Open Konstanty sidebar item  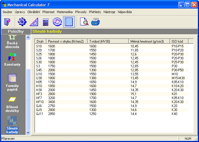(12, 59)
